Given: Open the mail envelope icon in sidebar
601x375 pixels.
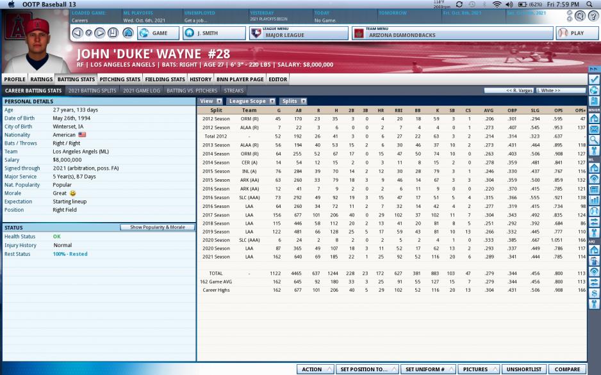Looking at the screenshot, I should coord(594,129).
